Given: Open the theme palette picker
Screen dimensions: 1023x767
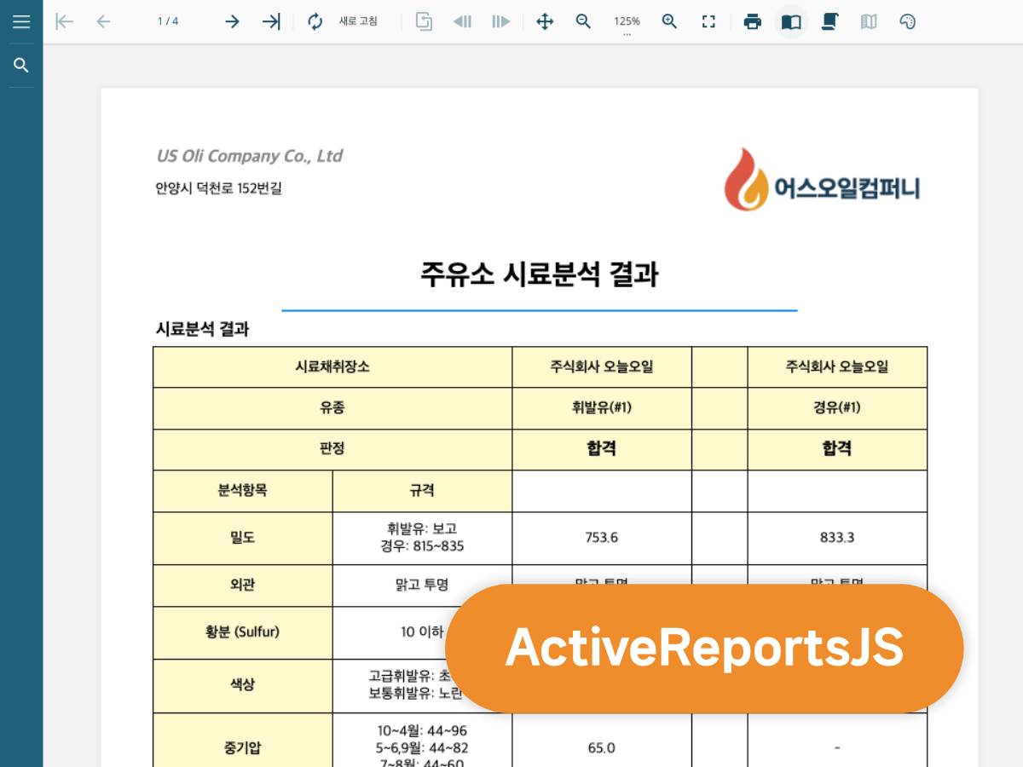Looking at the screenshot, I should 907,21.
